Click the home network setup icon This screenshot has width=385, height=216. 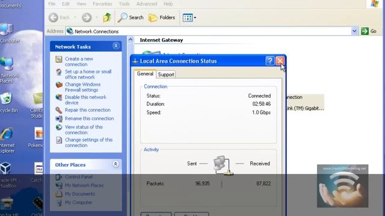click(59, 72)
